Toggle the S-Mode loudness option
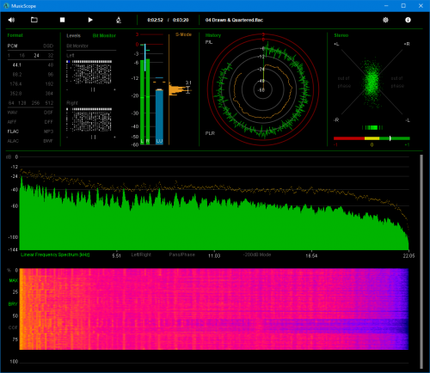The height and width of the screenshot is (373, 430). click(183, 34)
